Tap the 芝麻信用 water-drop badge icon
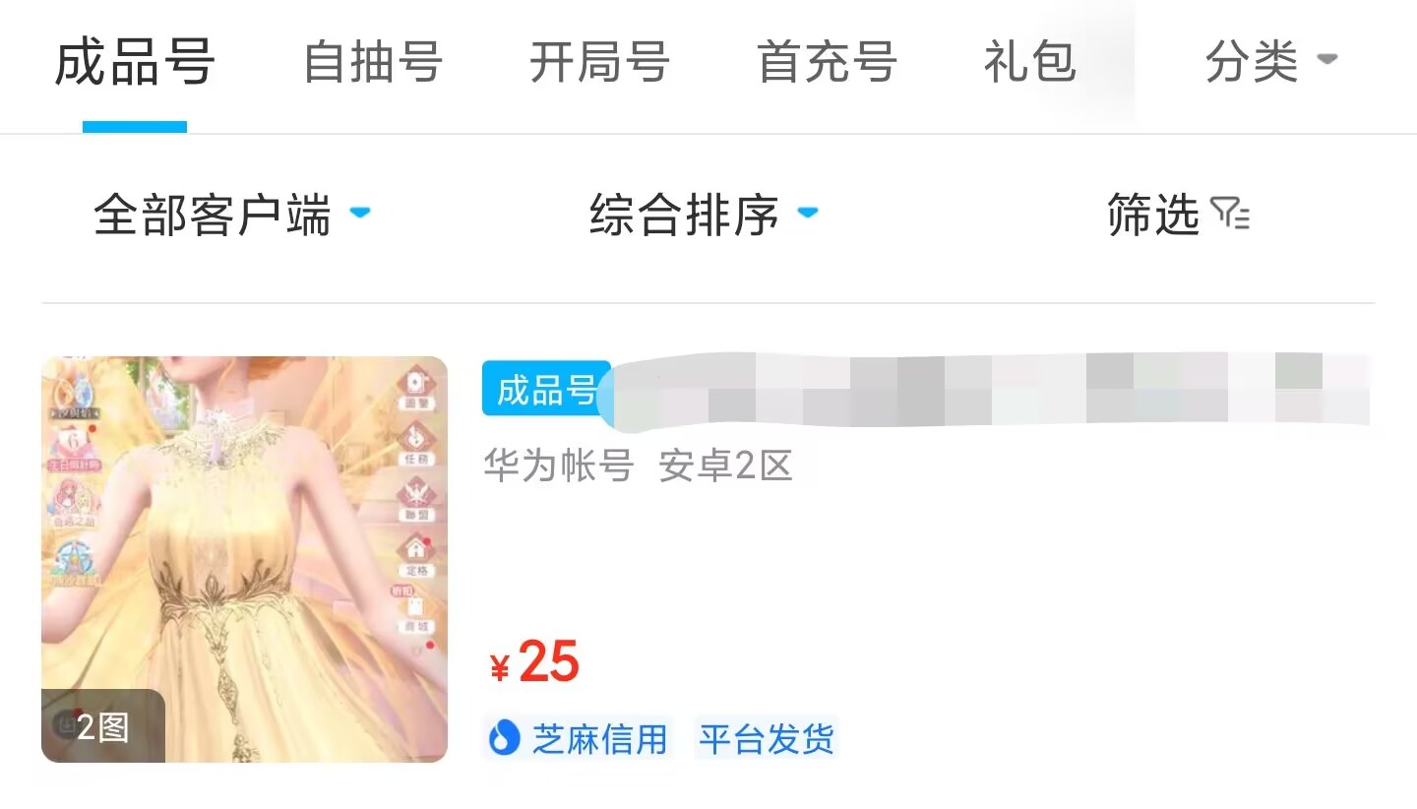1417x809 pixels. tap(504, 737)
